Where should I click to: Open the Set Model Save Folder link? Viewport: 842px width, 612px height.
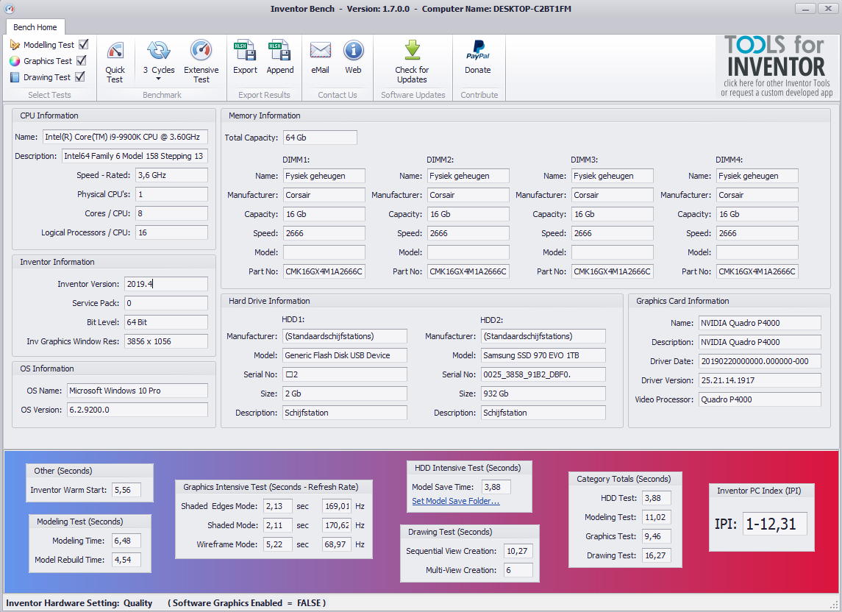click(455, 501)
